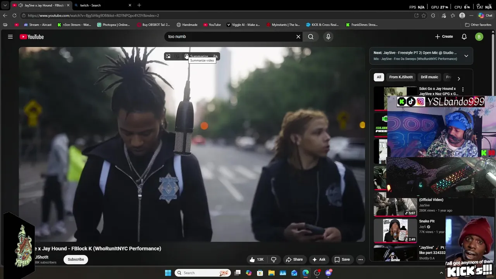This screenshot has width=496, height=279.
Task: Open the Windows Start menu
Action: 168,273
